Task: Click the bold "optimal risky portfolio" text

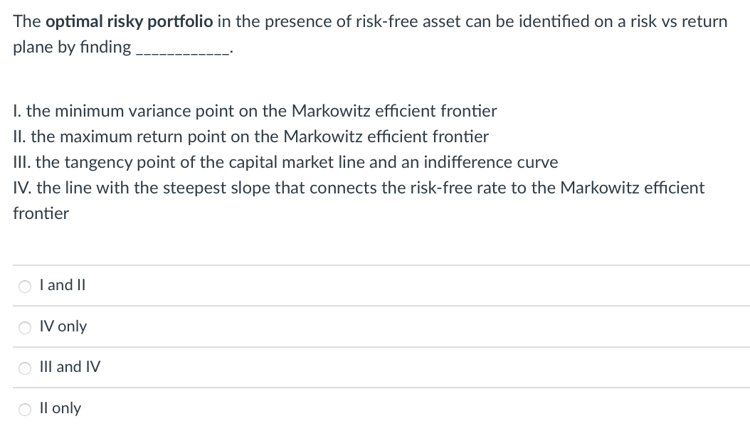Action: tap(129, 21)
